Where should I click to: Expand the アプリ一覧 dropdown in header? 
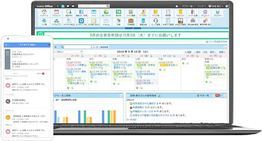pos(188,6)
